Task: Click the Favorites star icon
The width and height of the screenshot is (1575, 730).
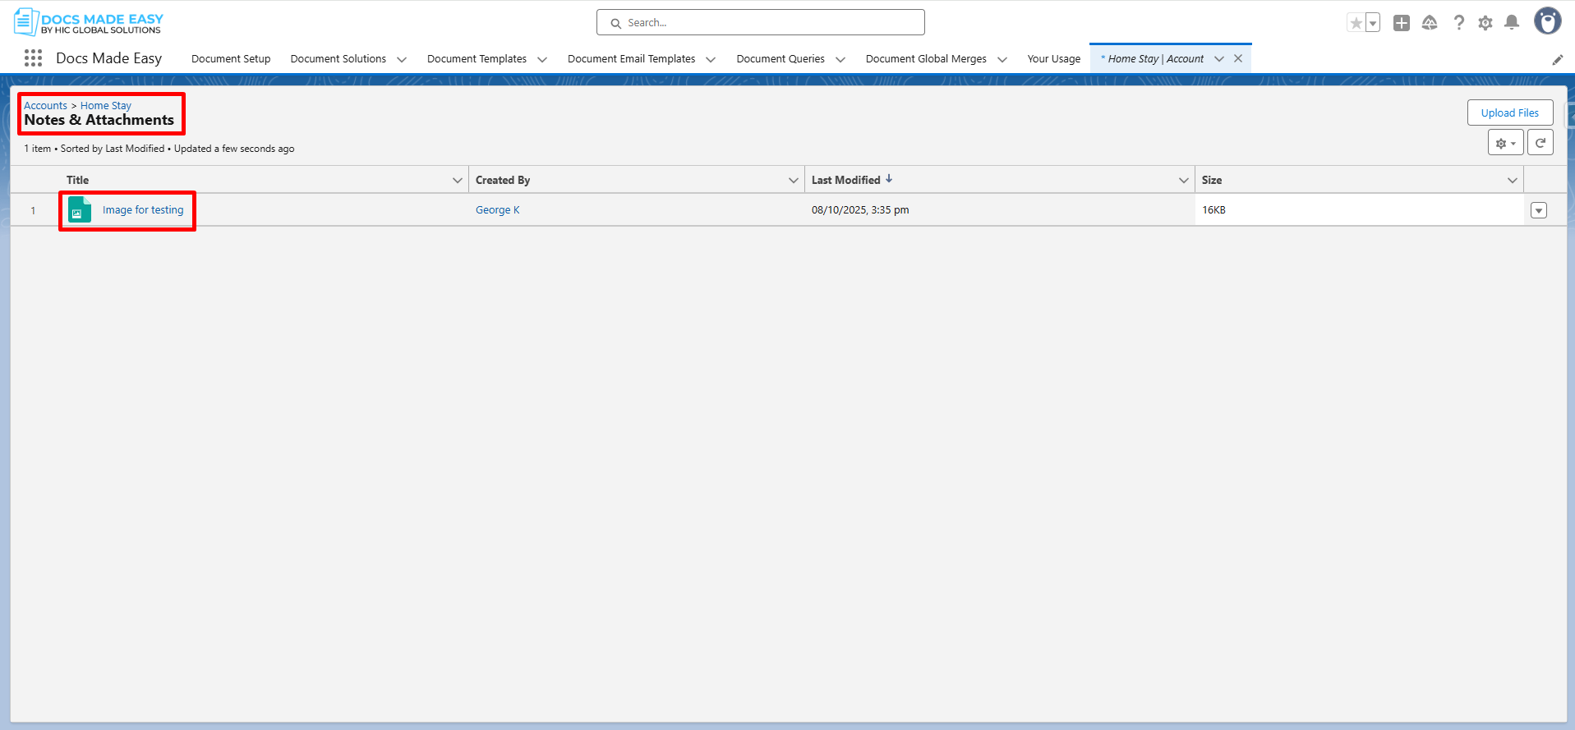Action: click(1356, 23)
